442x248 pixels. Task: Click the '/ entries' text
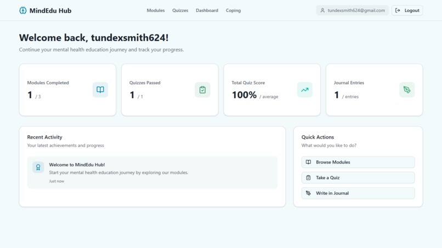point(350,96)
